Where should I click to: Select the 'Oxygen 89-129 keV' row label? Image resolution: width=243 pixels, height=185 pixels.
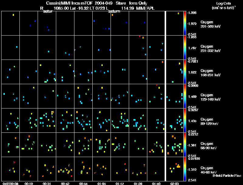coord(210,122)
